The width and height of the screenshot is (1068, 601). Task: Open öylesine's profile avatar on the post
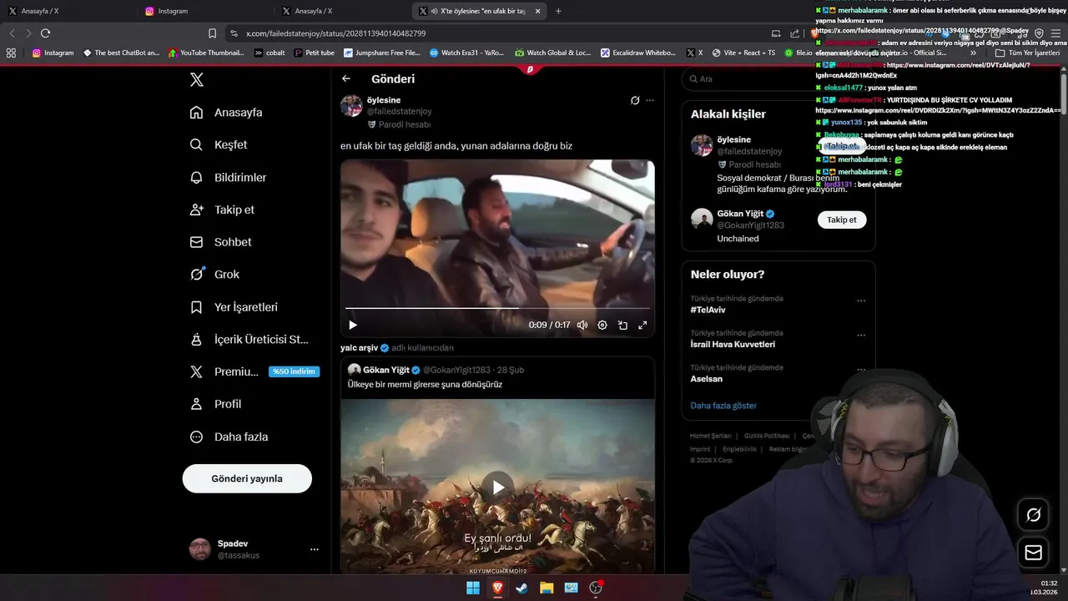351,105
